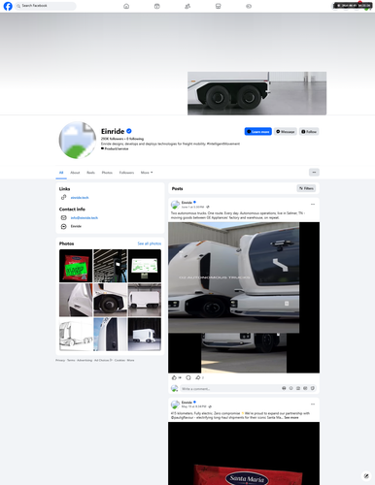Click the info@einride.tech email link
Screen dimensions: 375x485
[x=85, y=218]
